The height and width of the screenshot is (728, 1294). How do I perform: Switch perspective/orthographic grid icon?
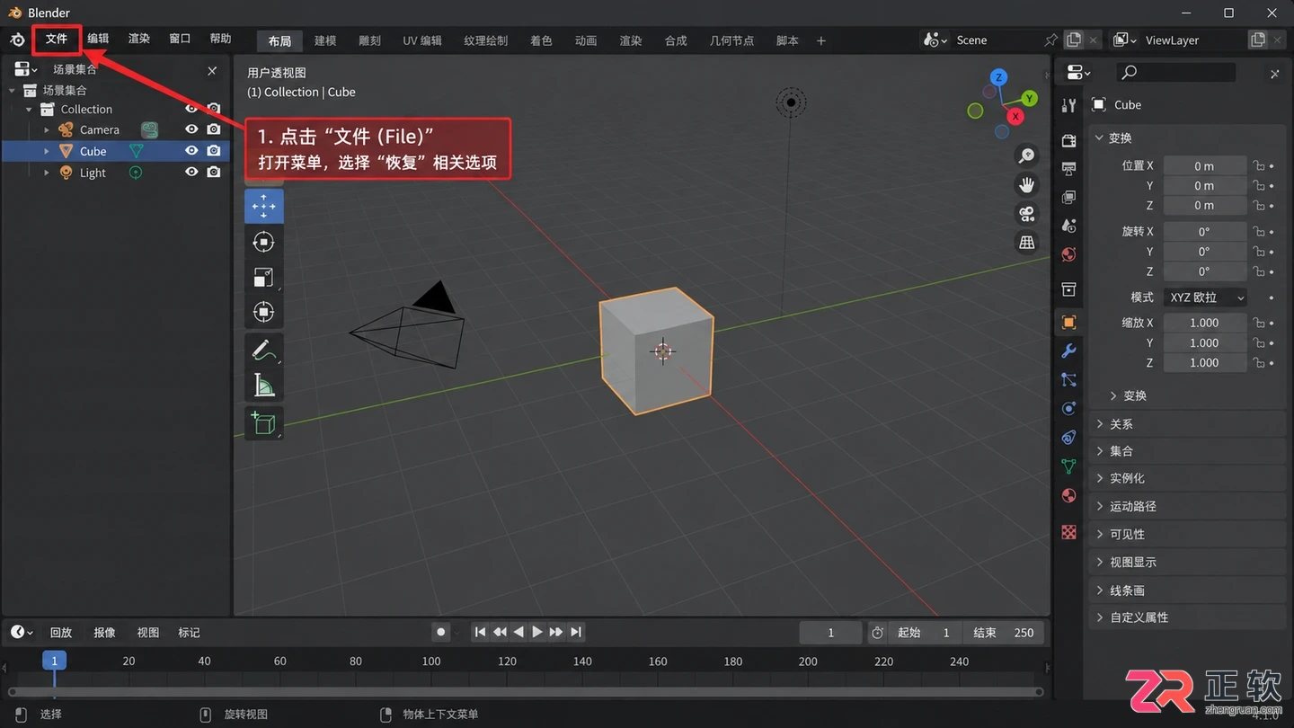[1026, 243]
